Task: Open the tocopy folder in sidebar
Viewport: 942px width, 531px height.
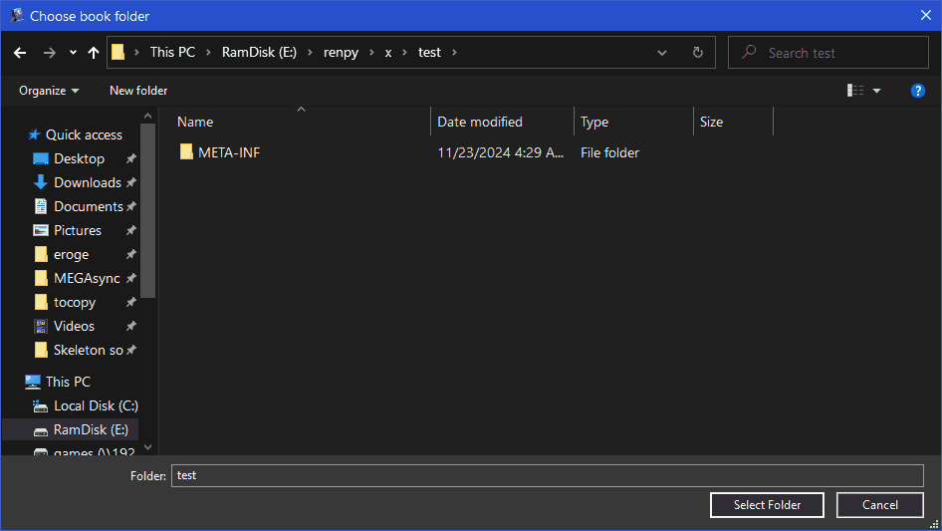Action: coord(75,302)
